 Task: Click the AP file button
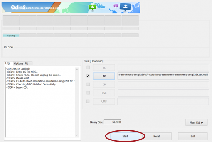tap(104, 76)
